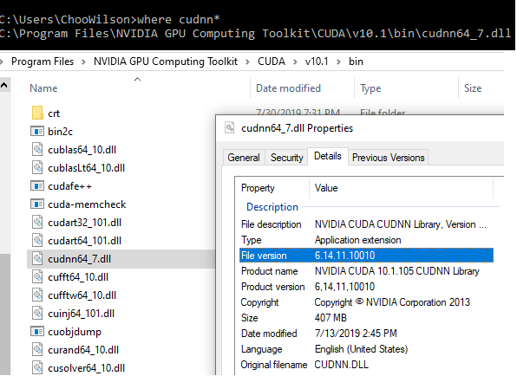Sort files by Type column
517x376 pixels.
pyautogui.click(x=370, y=88)
